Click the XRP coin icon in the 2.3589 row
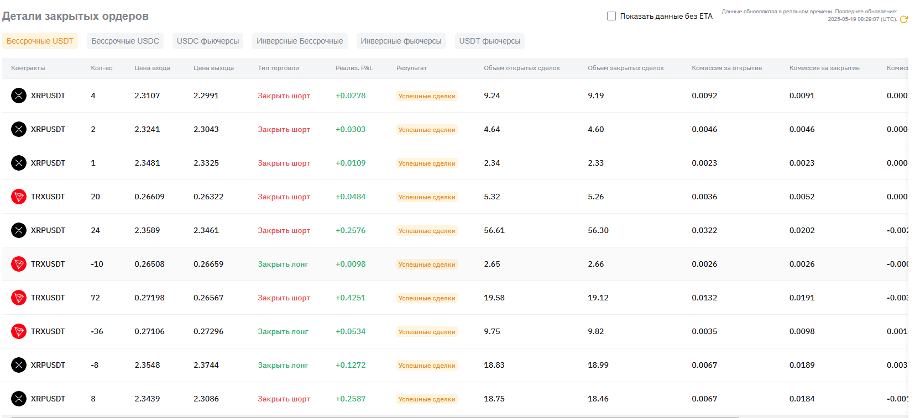Image resolution: width=915 pixels, height=418 pixels. (19, 230)
